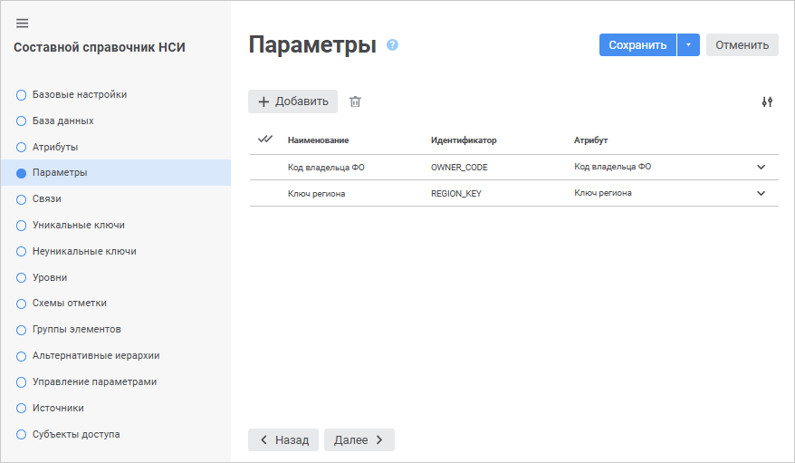Click the Идентификатор column header
The image size is (795, 463).
(464, 140)
